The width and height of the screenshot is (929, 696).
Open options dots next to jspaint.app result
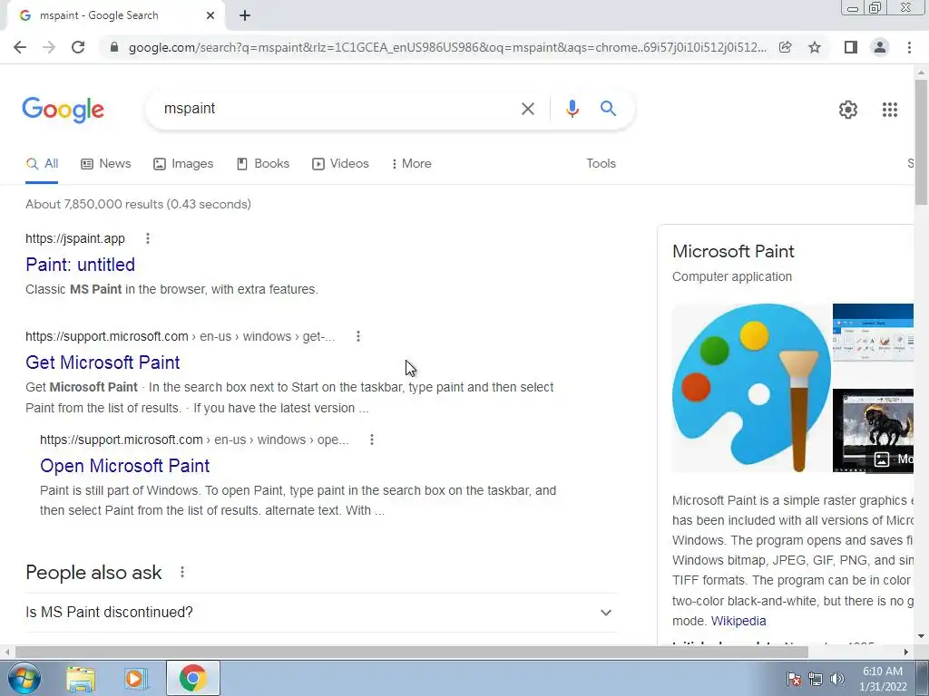148,238
